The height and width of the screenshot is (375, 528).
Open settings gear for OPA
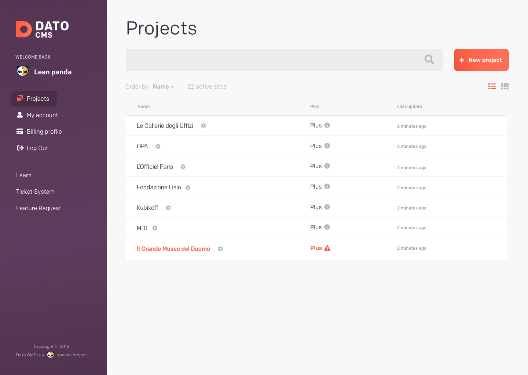(x=158, y=146)
